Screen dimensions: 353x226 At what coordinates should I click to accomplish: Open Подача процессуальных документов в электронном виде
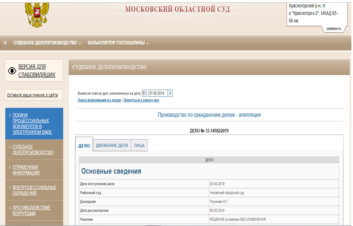(32, 124)
